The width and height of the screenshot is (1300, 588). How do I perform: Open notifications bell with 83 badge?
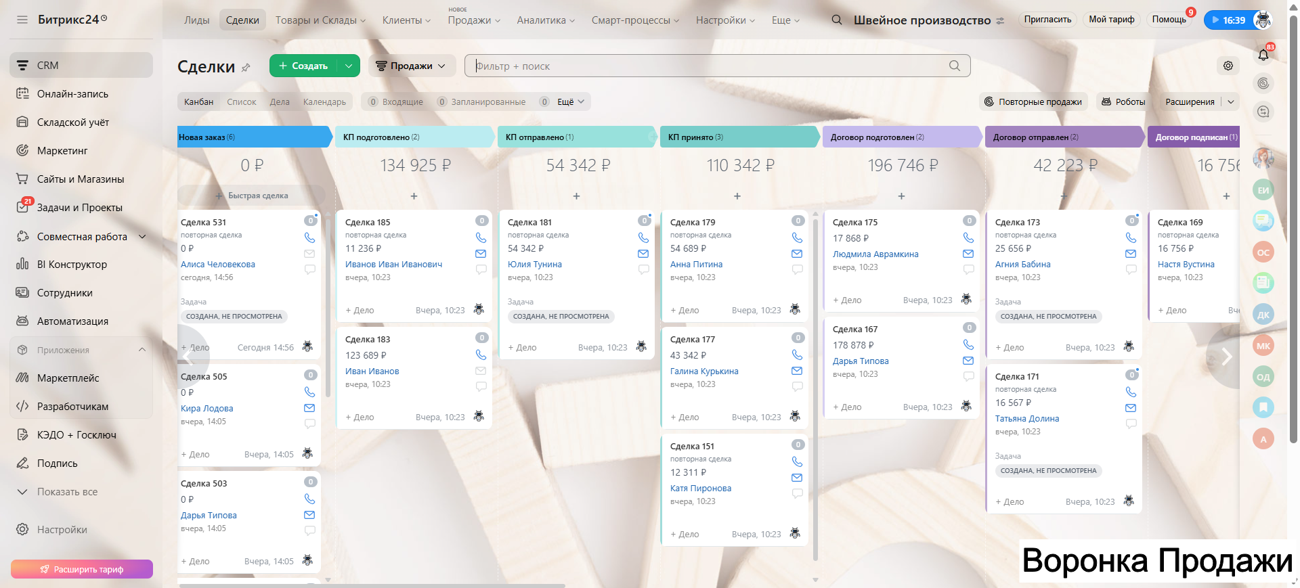[1263, 55]
